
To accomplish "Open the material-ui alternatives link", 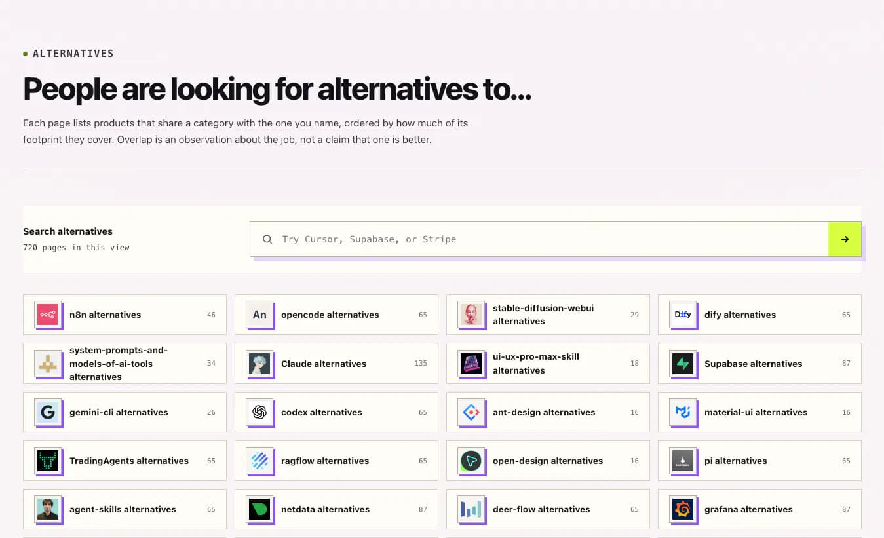I will (x=759, y=412).
